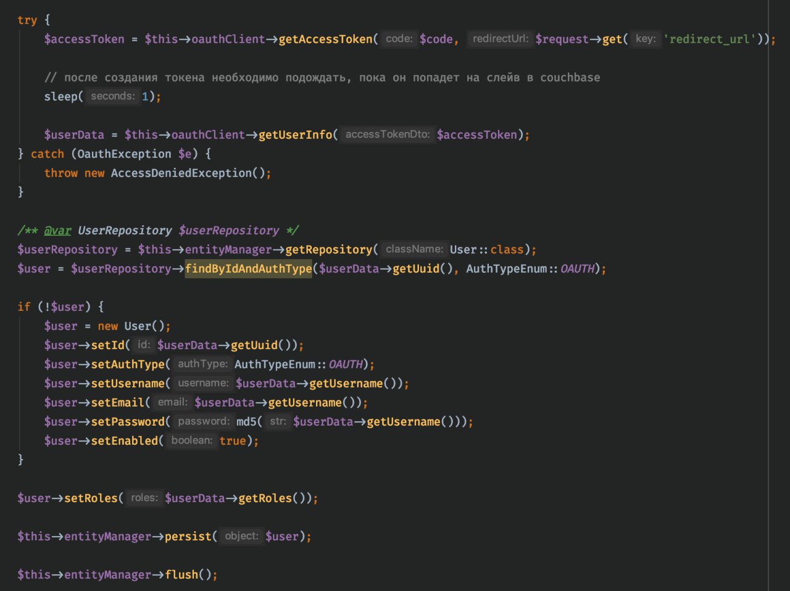Click oauthClient on the getUserInfo line

pyautogui.click(x=208, y=134)
